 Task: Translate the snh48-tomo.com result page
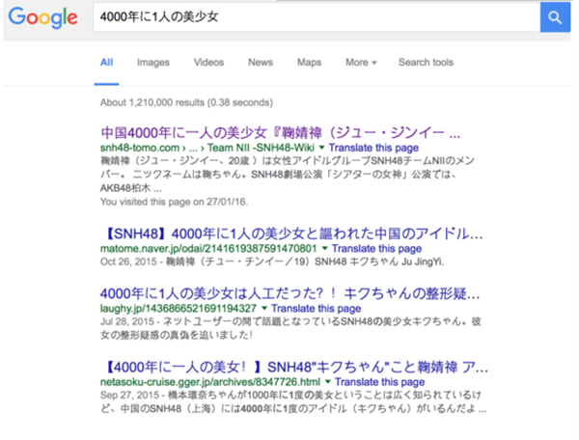click(373, 148)
